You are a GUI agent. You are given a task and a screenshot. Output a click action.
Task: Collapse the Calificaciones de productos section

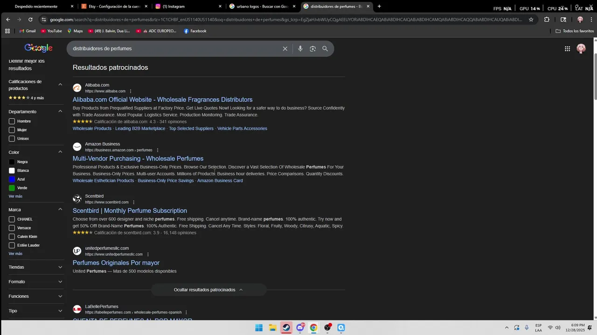[x=60, y=85]
